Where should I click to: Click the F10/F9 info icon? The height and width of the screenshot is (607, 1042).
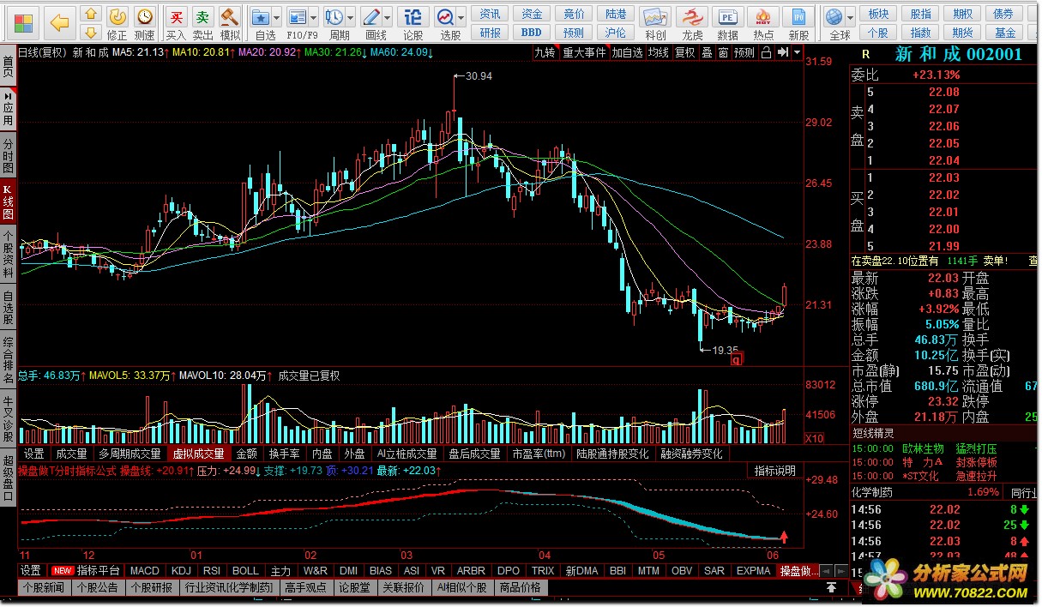pyautogui.click(x=297, y=17)
